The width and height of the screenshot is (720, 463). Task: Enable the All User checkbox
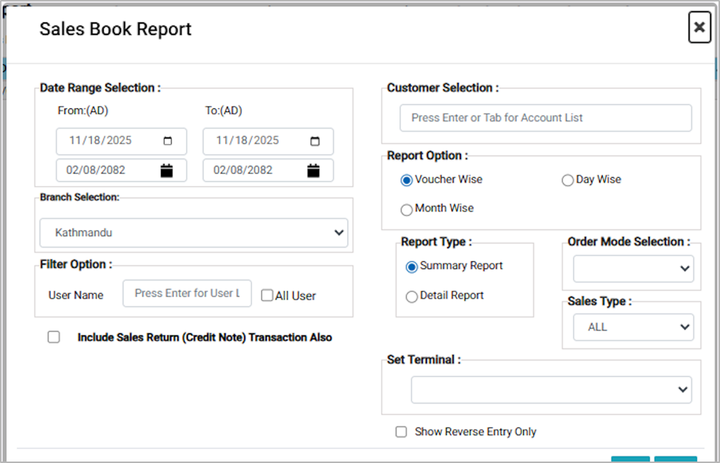[268, 295]
